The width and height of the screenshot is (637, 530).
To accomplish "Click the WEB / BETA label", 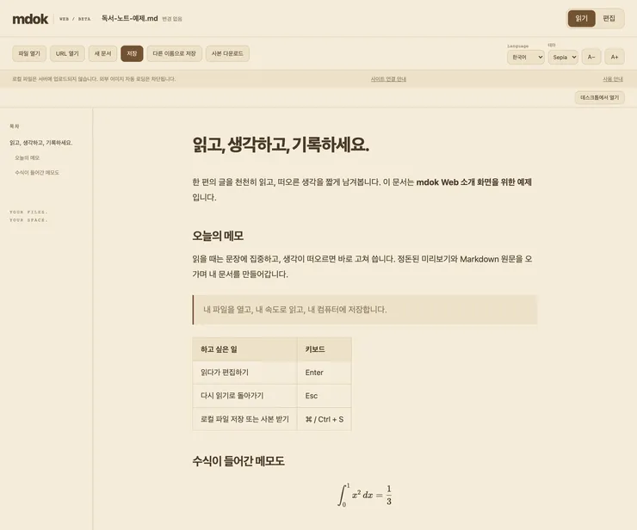I will (75, 19).
